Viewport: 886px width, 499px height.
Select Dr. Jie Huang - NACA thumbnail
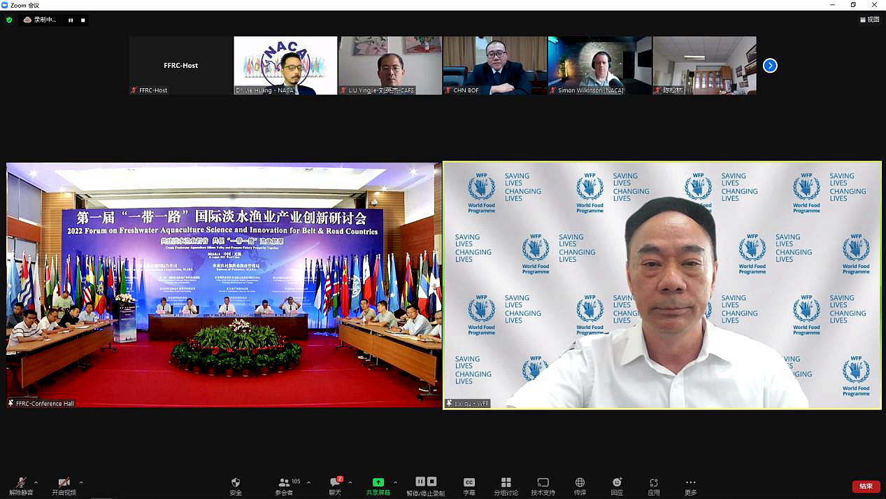(x=285, y=66)
